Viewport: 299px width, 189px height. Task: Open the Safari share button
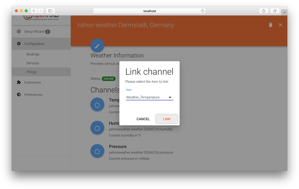coord(264,11)
